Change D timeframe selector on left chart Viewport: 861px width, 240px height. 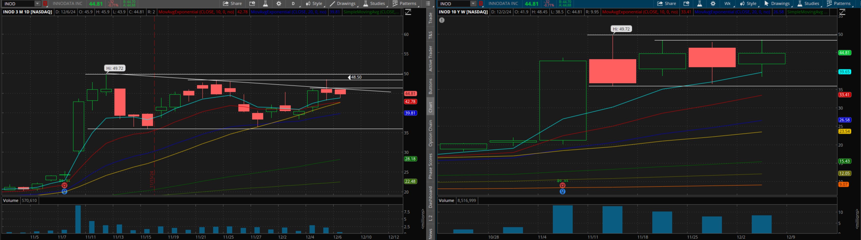point(294,4)
